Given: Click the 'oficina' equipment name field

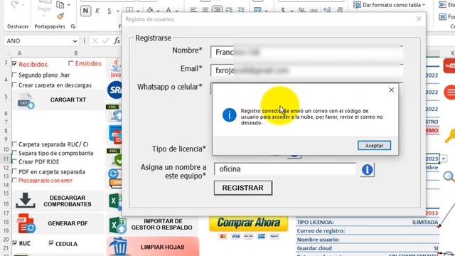Looking at the screenshot, I should [284, 169].
